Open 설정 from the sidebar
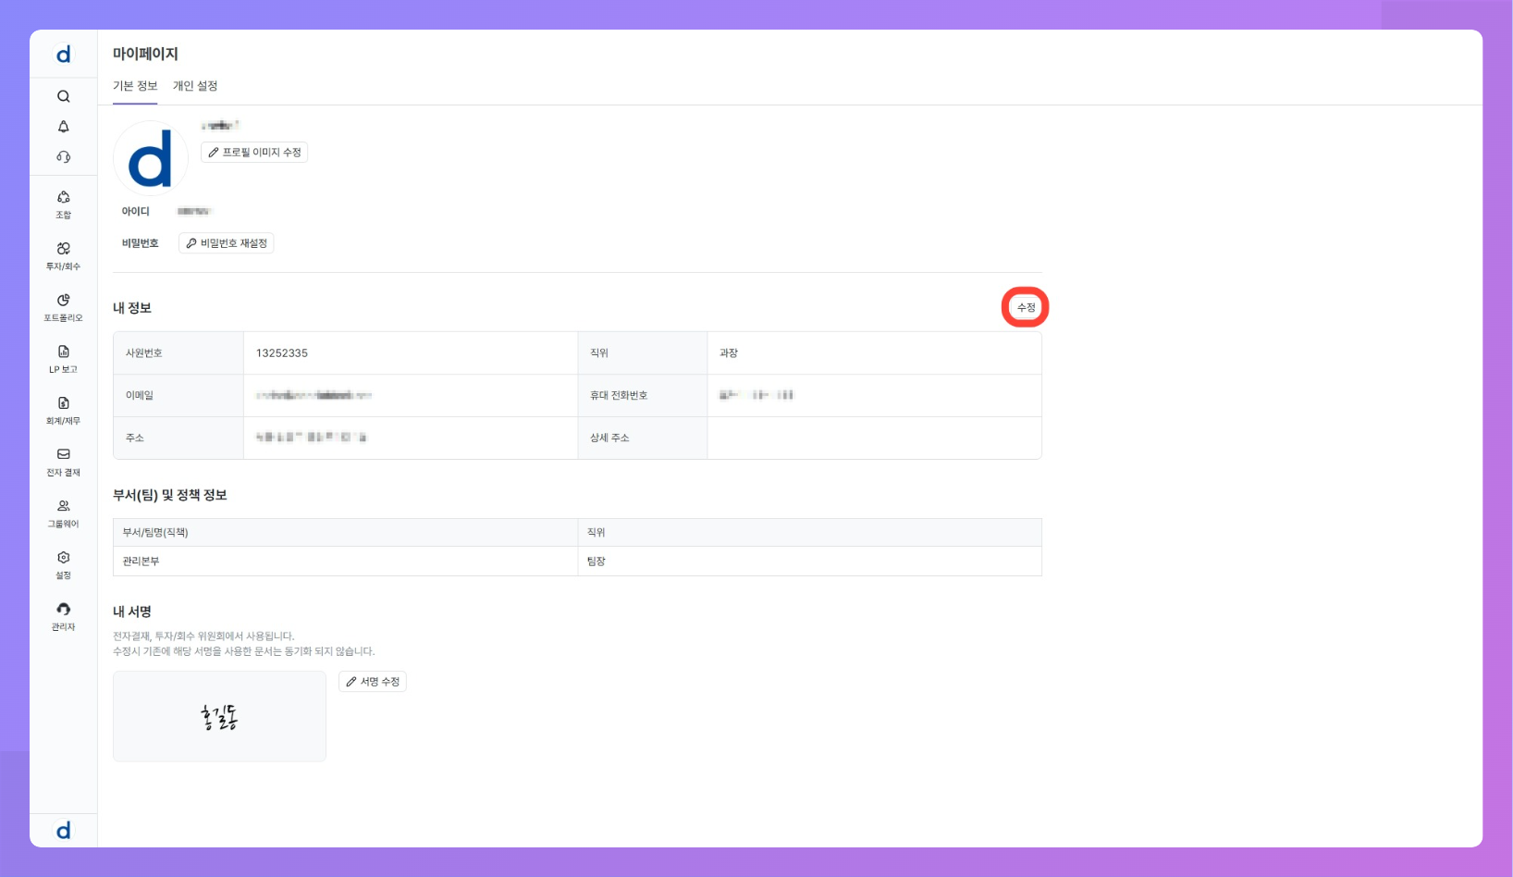Viewport: 1513px width, 877px height. click(63, 564)
